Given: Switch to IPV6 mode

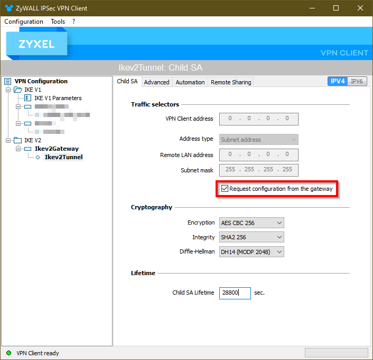Looking at the screenshot, I should [x=357, y=81].
